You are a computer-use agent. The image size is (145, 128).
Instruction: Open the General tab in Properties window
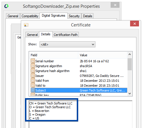click(13, 16)
